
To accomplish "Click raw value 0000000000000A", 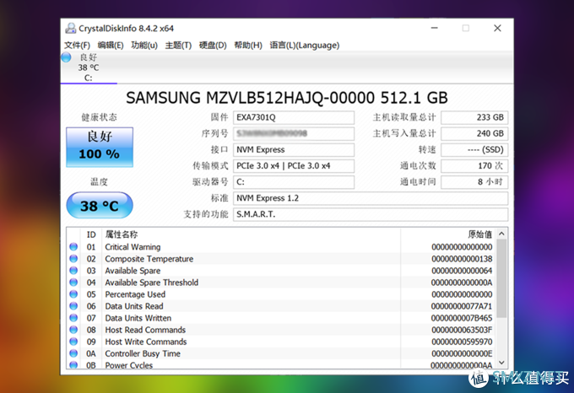I will click(462, 283).
